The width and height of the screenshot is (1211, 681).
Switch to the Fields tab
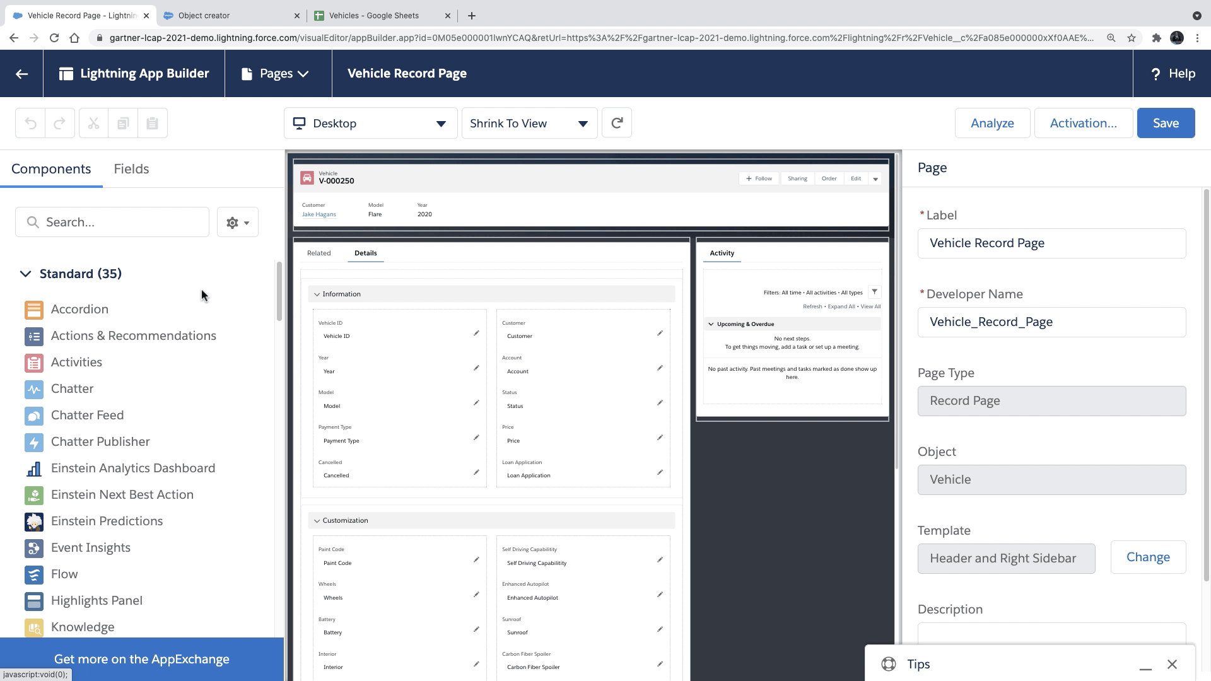[x=131, y=169]
